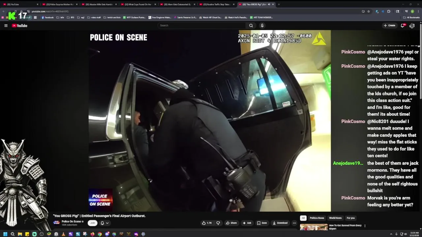Select the For you chip
422x237 pixels.
click(350, 218)
